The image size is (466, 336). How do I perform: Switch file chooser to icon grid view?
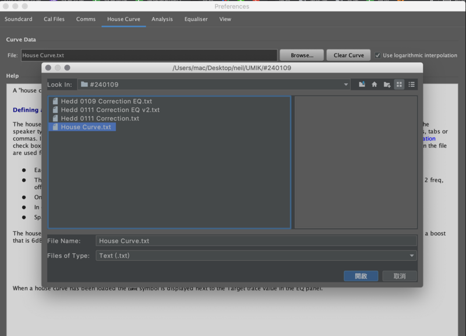point(399,84)
